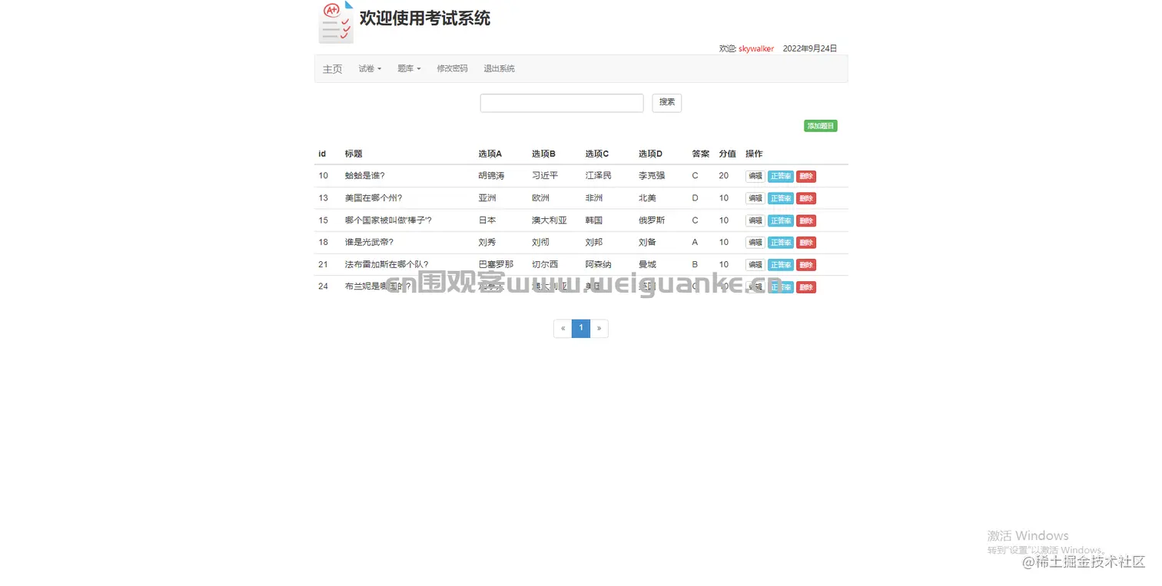Viewport: 1162px width, 586px height.
Task: Go to previous page with « button
Action: click(x=563, y=329)
